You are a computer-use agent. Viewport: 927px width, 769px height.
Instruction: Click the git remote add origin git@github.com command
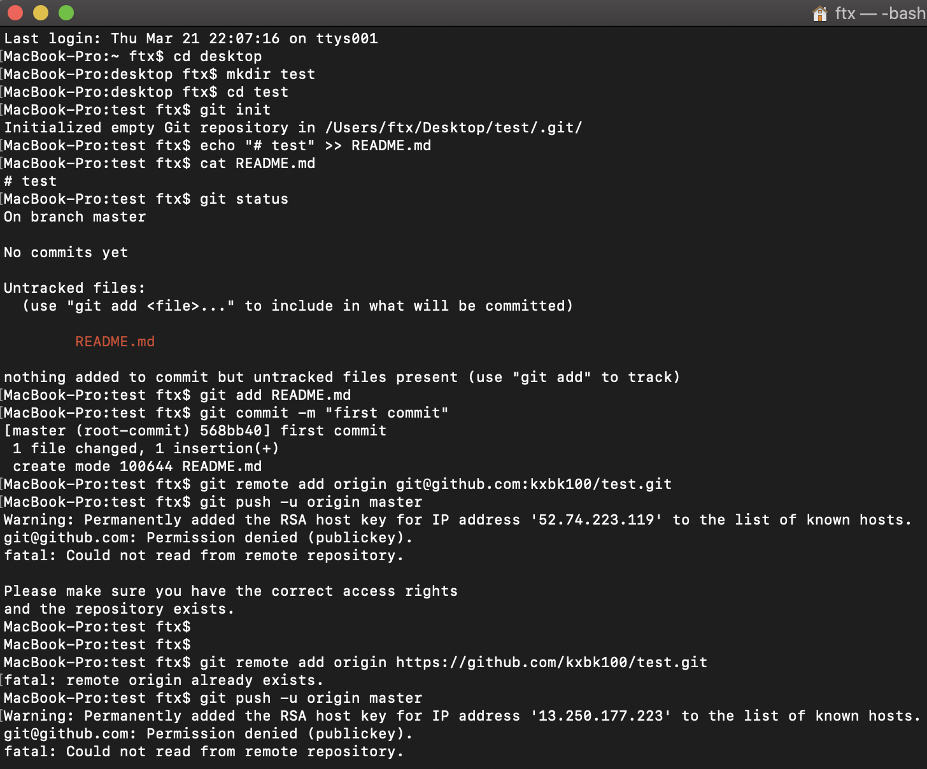[x=337, y=484]
